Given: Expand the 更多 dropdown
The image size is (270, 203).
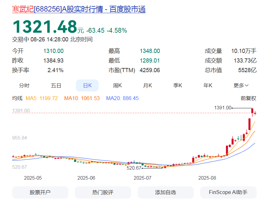Looking at the screenshot, I should click(x=241, y=85).
